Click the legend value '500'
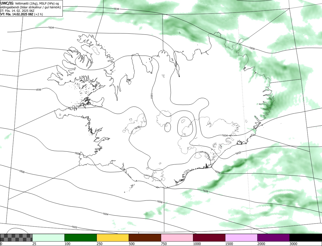Image resolution: width=322 pixels, height=246 pixels. [x=131, y=244]
